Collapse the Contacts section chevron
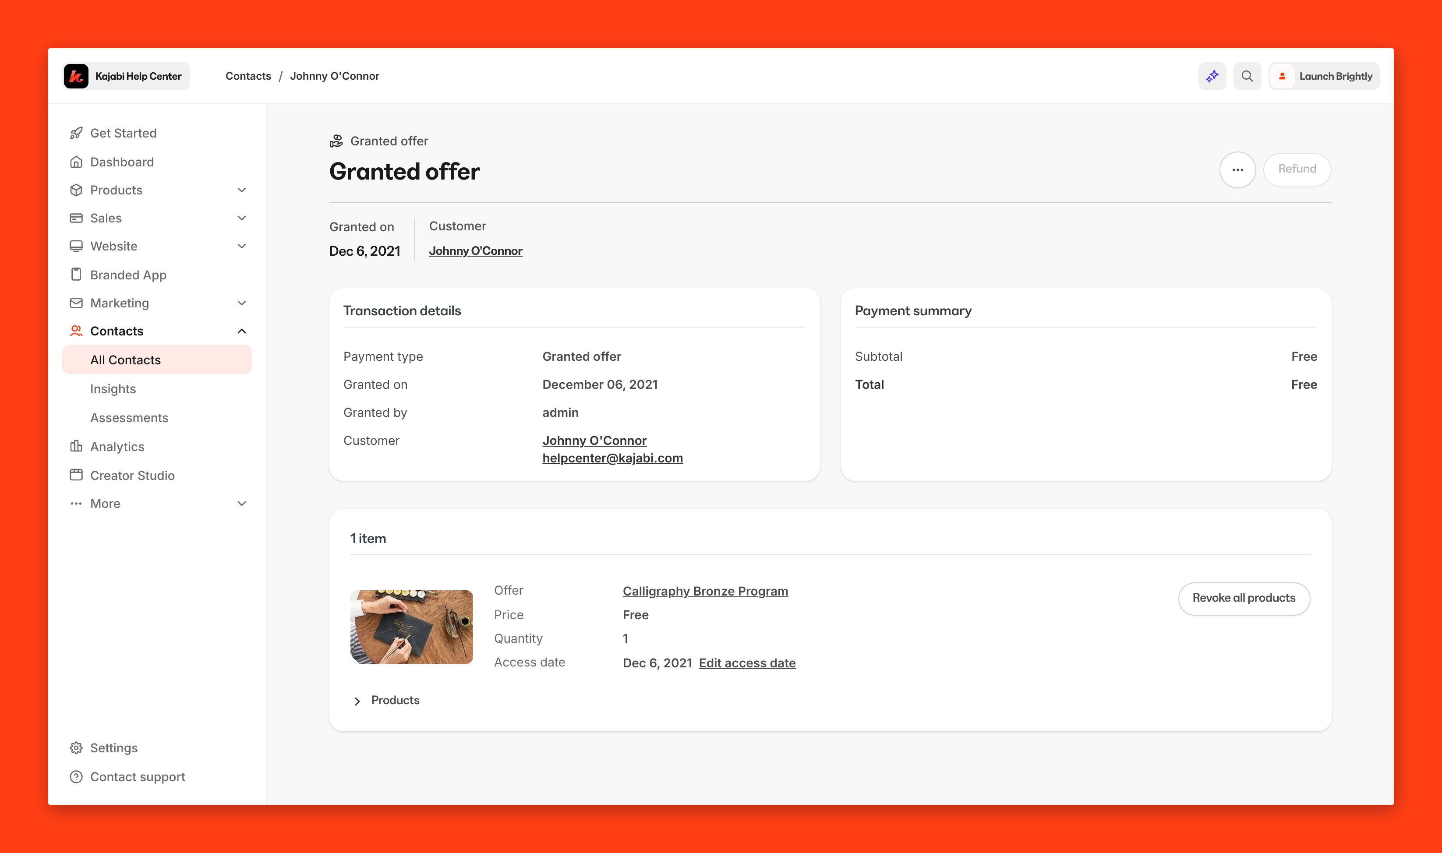Screen dimensions: 1442x853 (x=241, y=331)
